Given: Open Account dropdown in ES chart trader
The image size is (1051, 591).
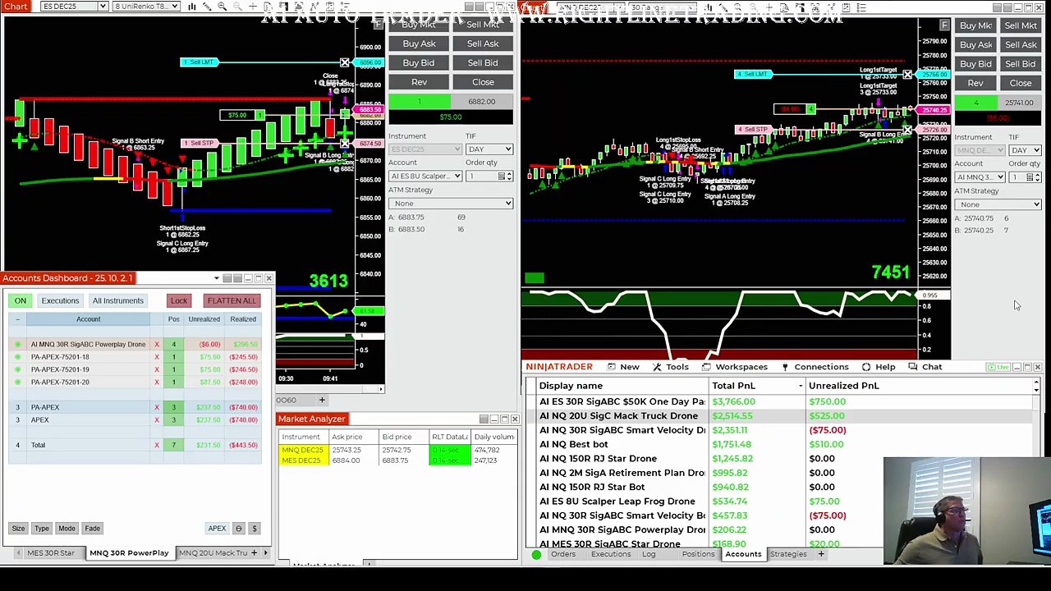Looking at the screenshot, I should [425, 176].
